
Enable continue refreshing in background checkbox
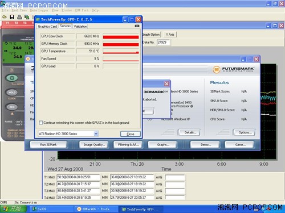coord(40,123)
